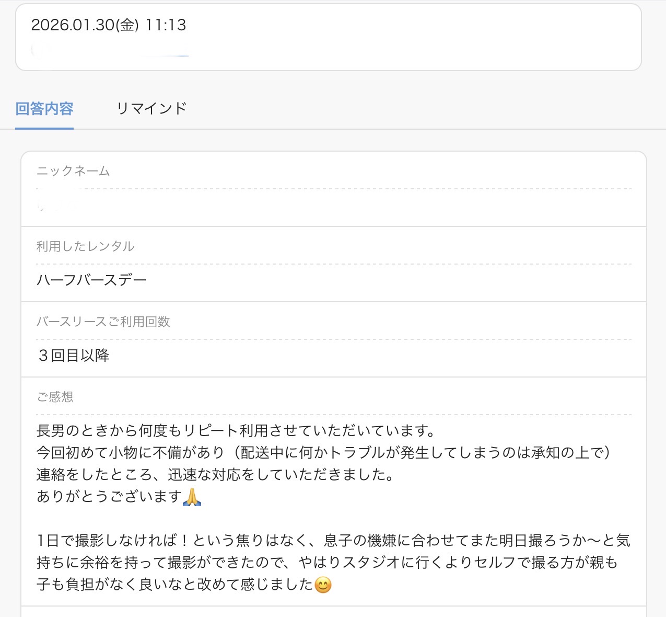Click the line starting 1日で撮影しなければ
The height and width of the screenshot is (617, 666).
pos(333,540)
